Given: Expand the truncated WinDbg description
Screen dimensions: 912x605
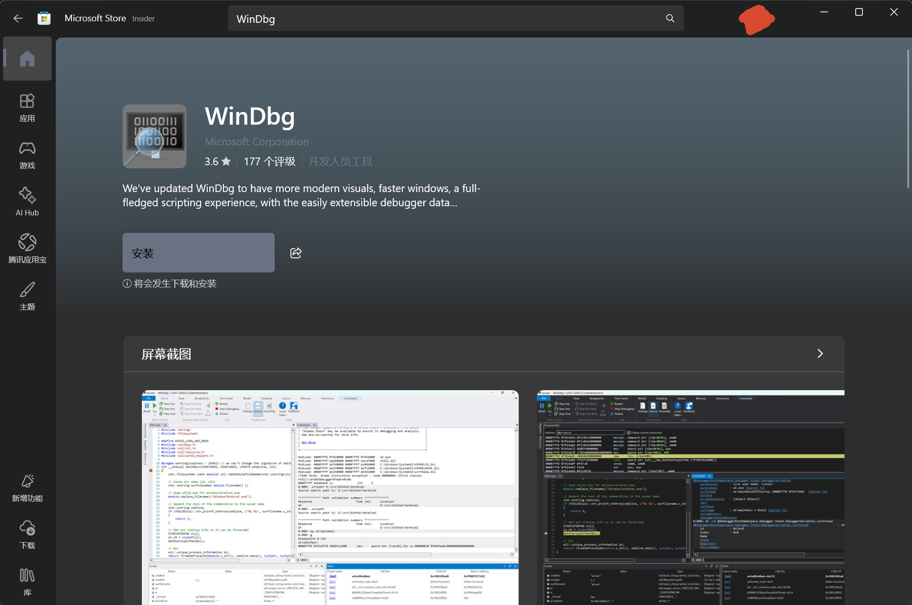Looking at the screenshot, I should [301, 196].
